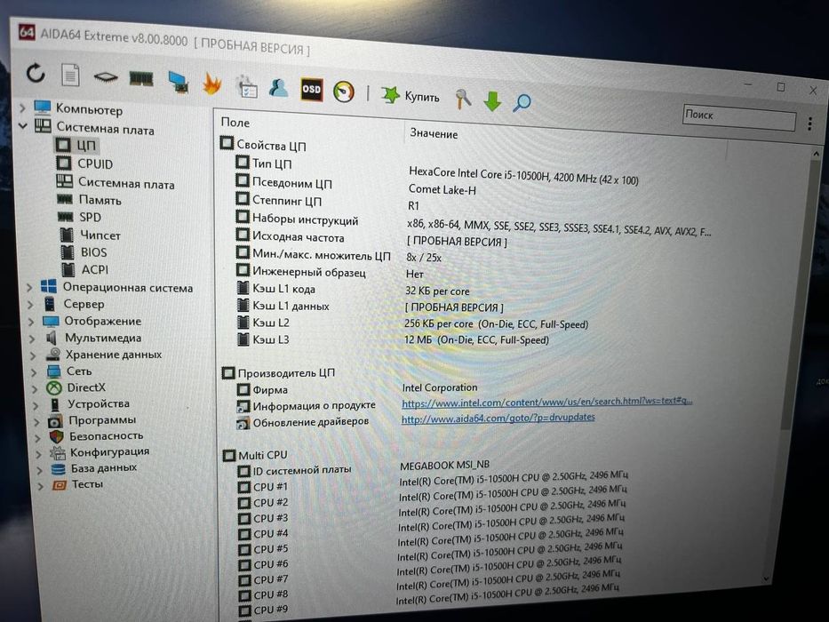This screenshot has width=829, height=622.
Task: Open the wrench tools icon
Action: pos(463,99)
